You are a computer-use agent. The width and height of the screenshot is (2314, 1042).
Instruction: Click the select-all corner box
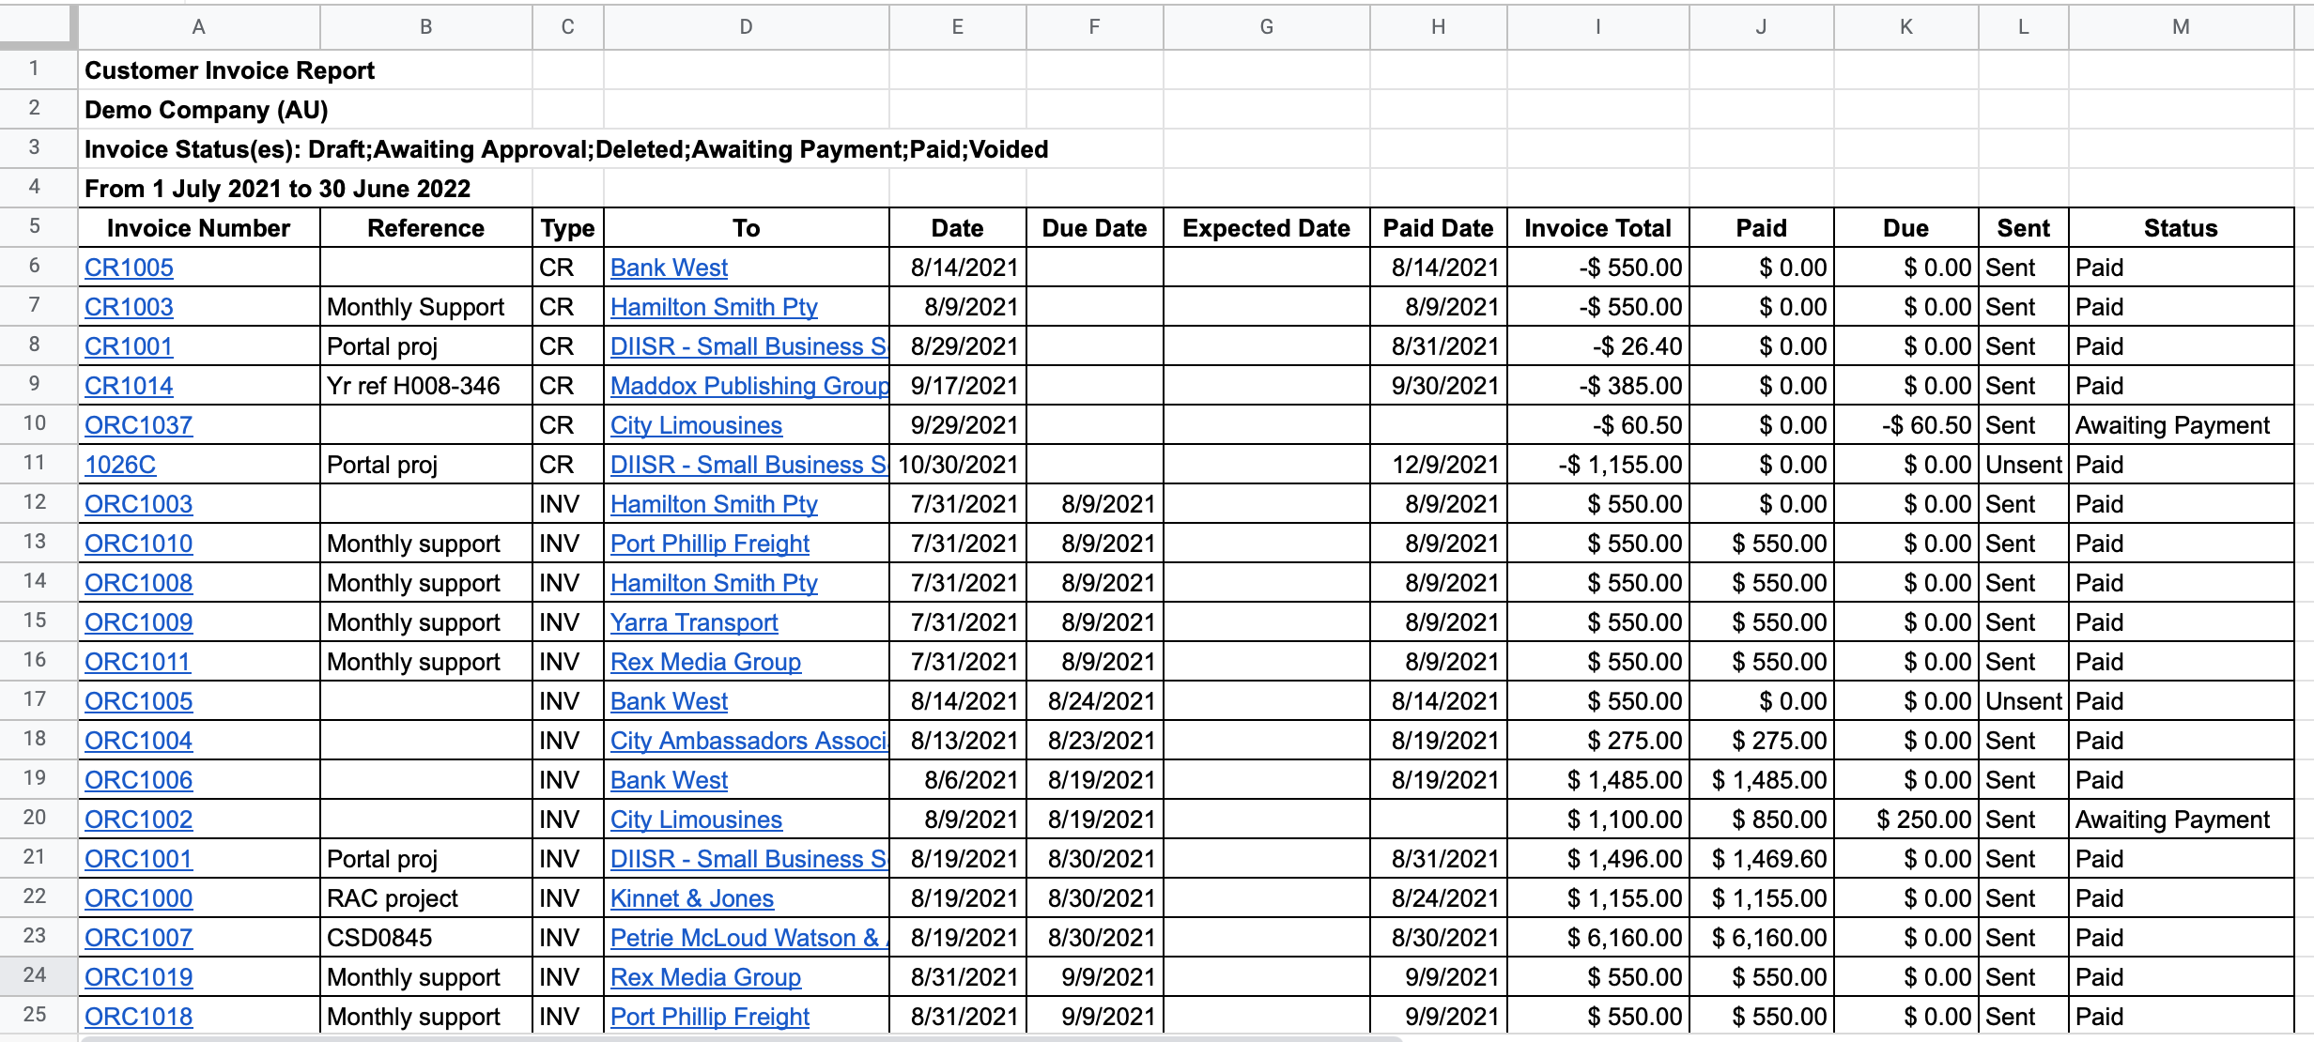pyautogui.click(x=38, y=24)
